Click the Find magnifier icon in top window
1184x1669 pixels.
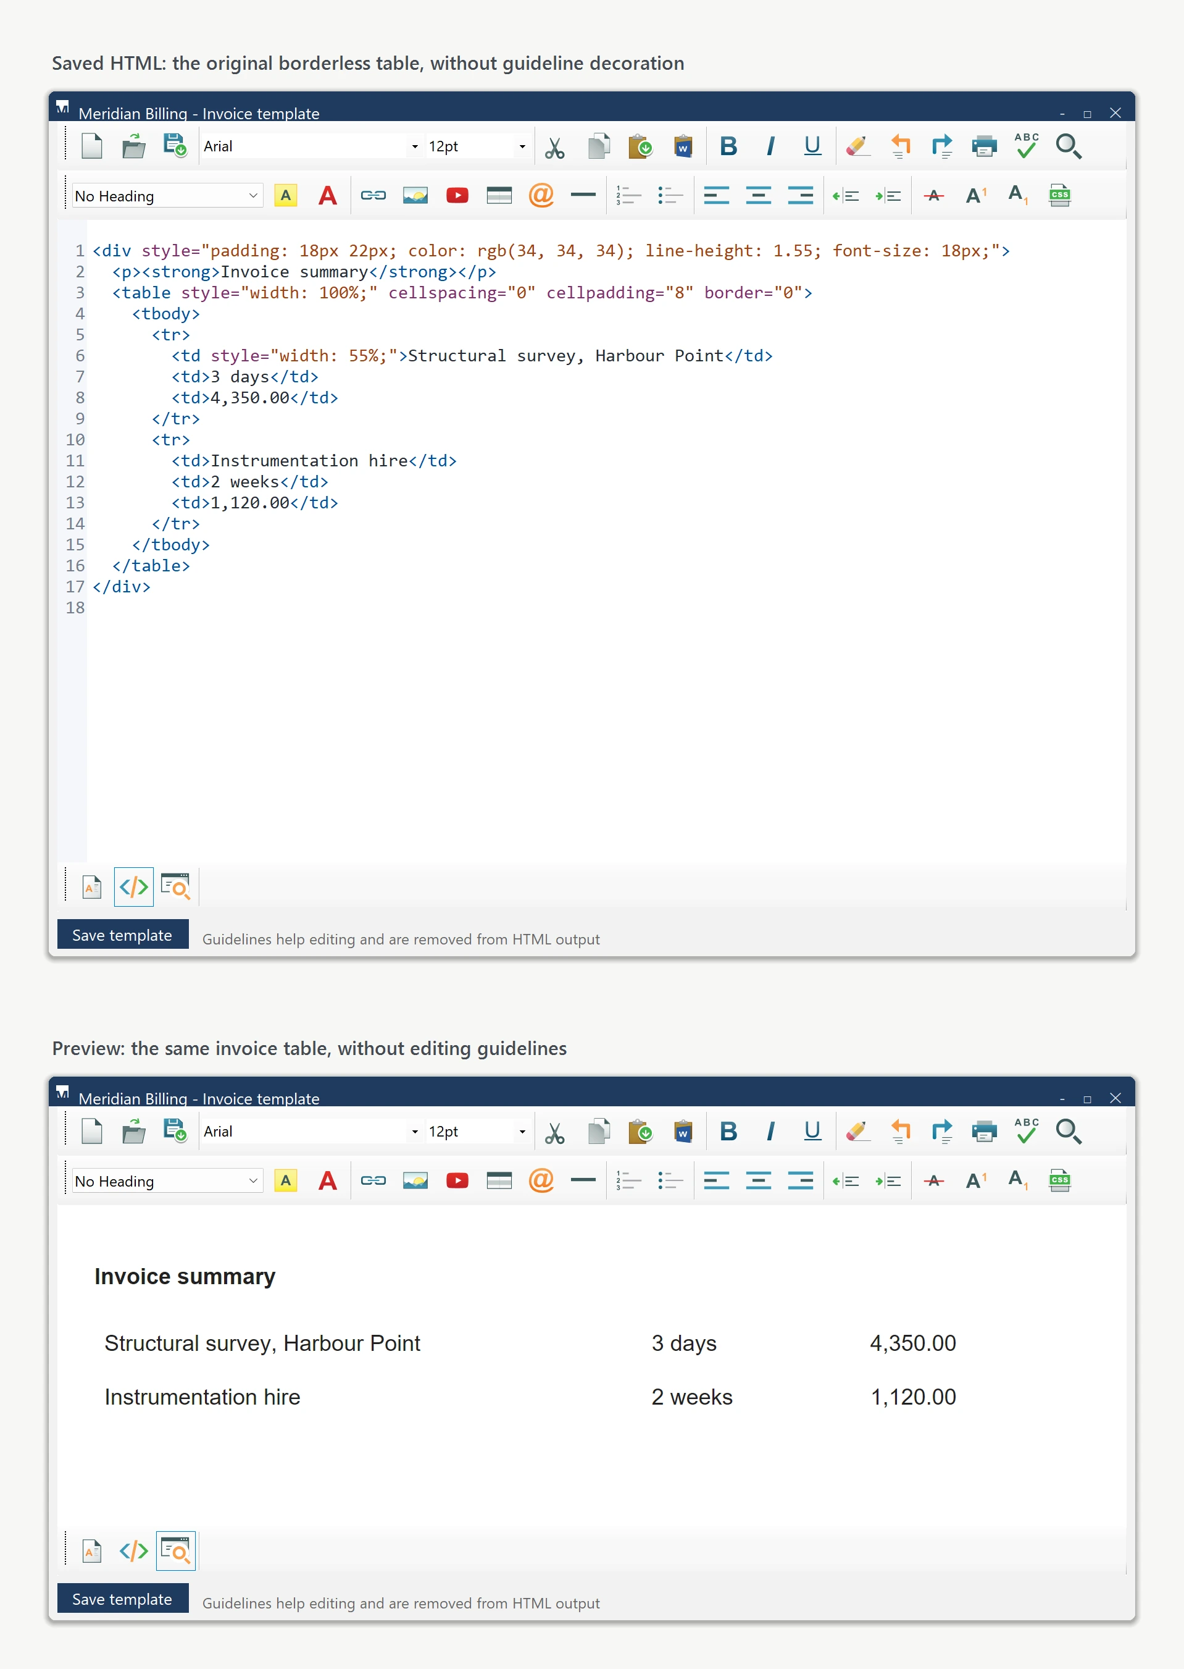point(1069,146)
